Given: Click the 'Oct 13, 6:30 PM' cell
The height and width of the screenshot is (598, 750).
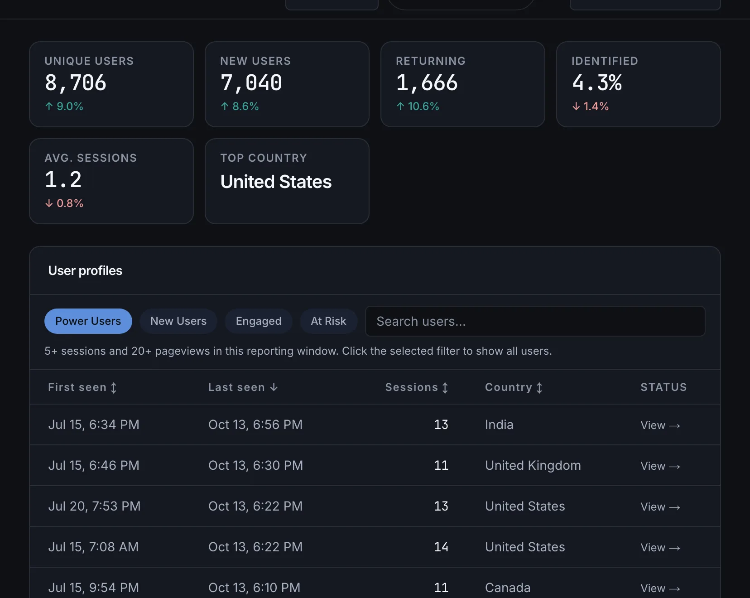Looking at the screenshot, I should [255, 465].
